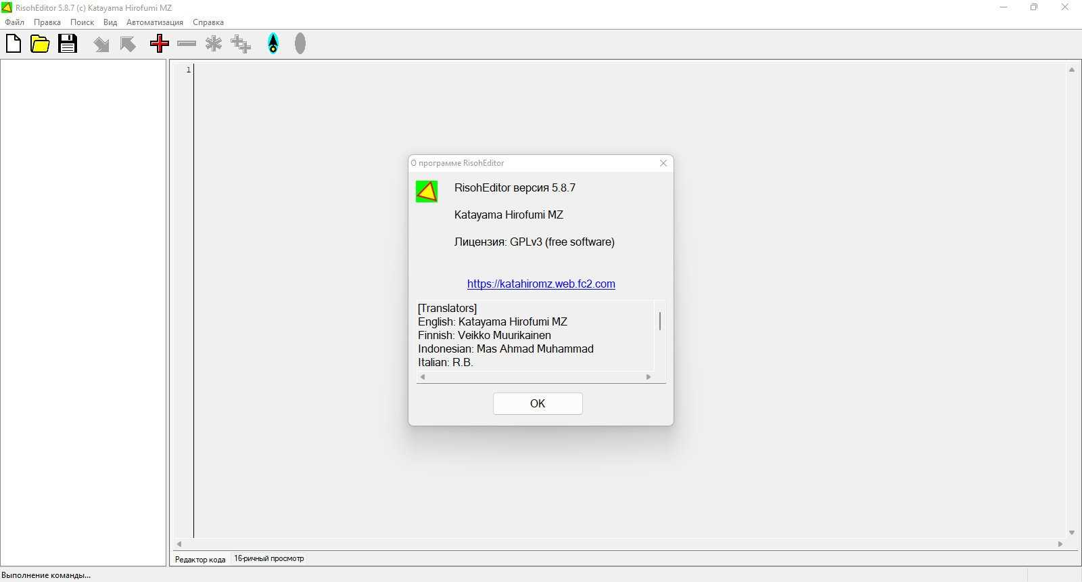Open the Файл menu
Image resolution: width=1082 pixels, height=582 pixels.
[x=15, y=22]
